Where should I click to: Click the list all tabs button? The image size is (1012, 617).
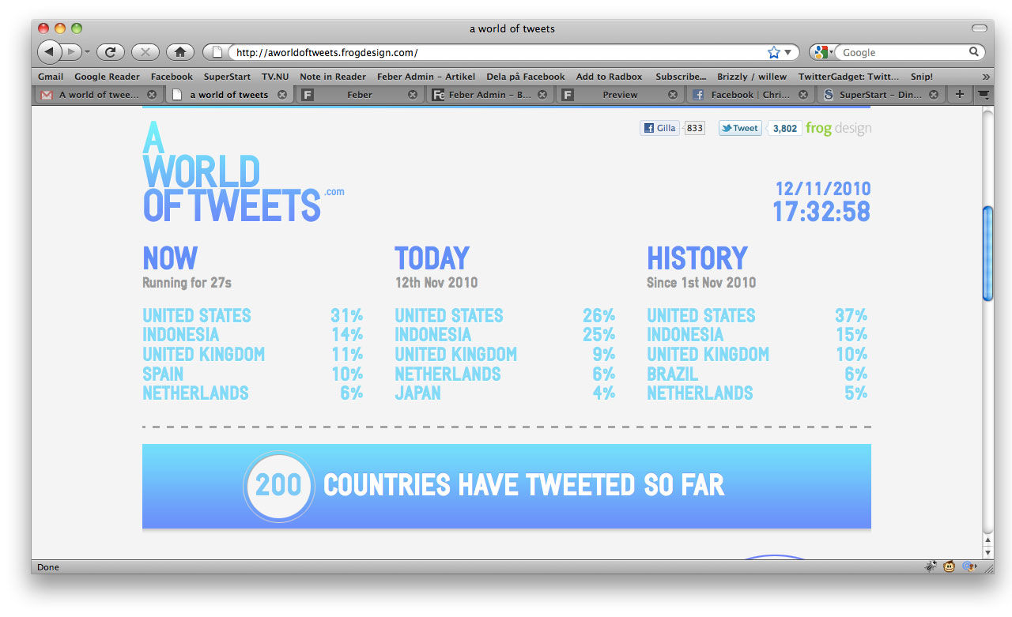984,94
